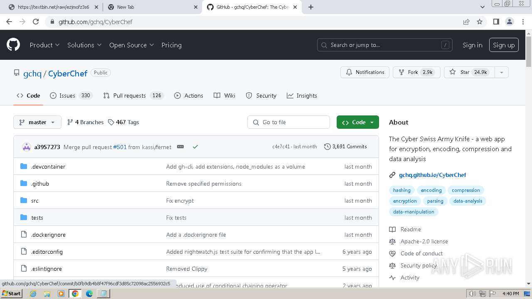Click the browser Back arrow
This screenshot has width=532, height=299.
9,22
